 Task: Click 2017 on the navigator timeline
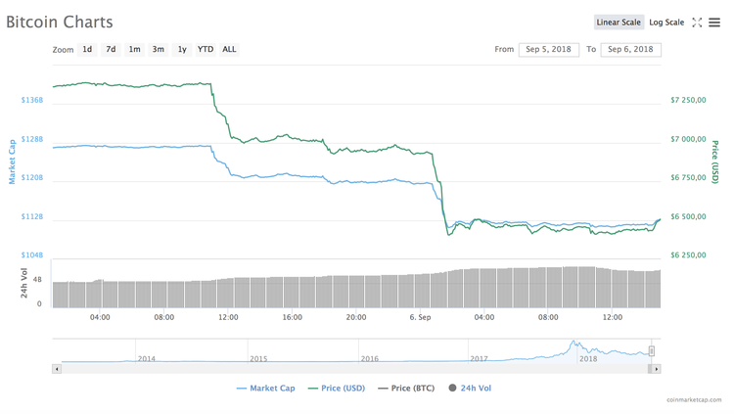click(479, 359)
